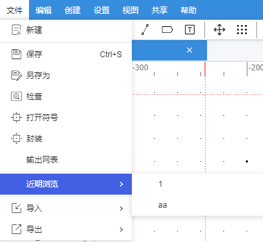
Task: Click the 封装 dotted-box icon
Action: pos(16,139)
